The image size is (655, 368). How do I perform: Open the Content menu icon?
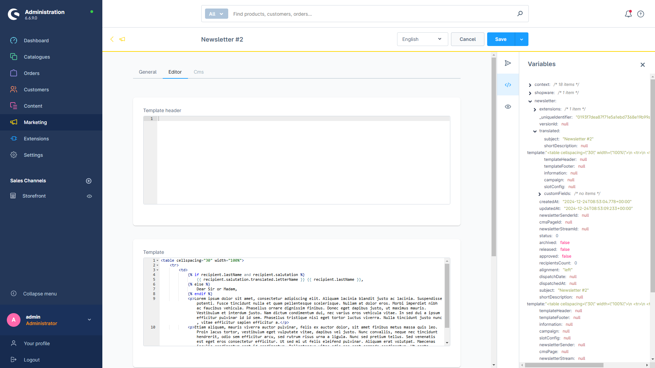coord(14,106)
